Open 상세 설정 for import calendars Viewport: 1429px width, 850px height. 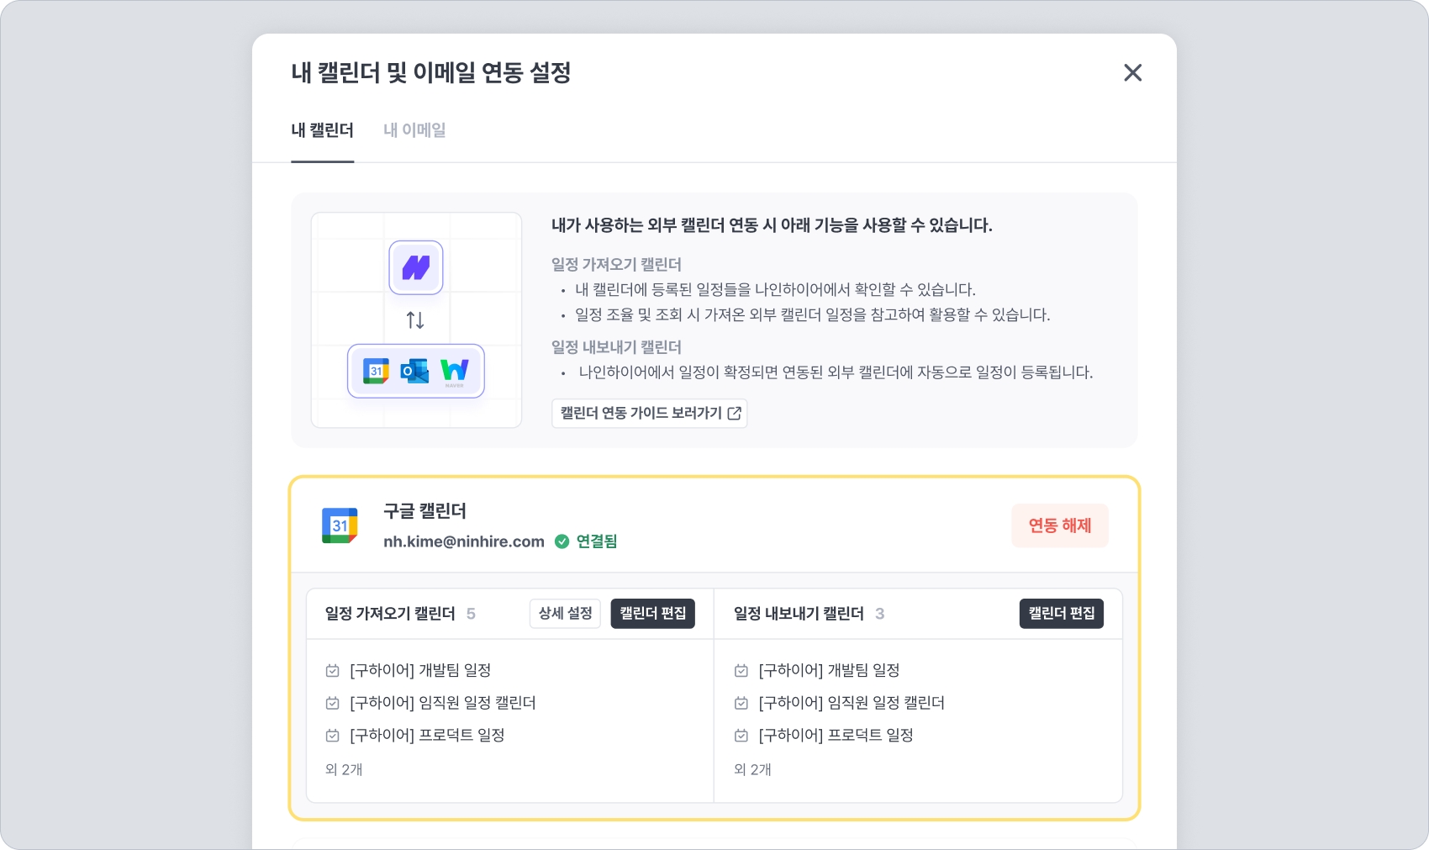[x=565, y=613]
